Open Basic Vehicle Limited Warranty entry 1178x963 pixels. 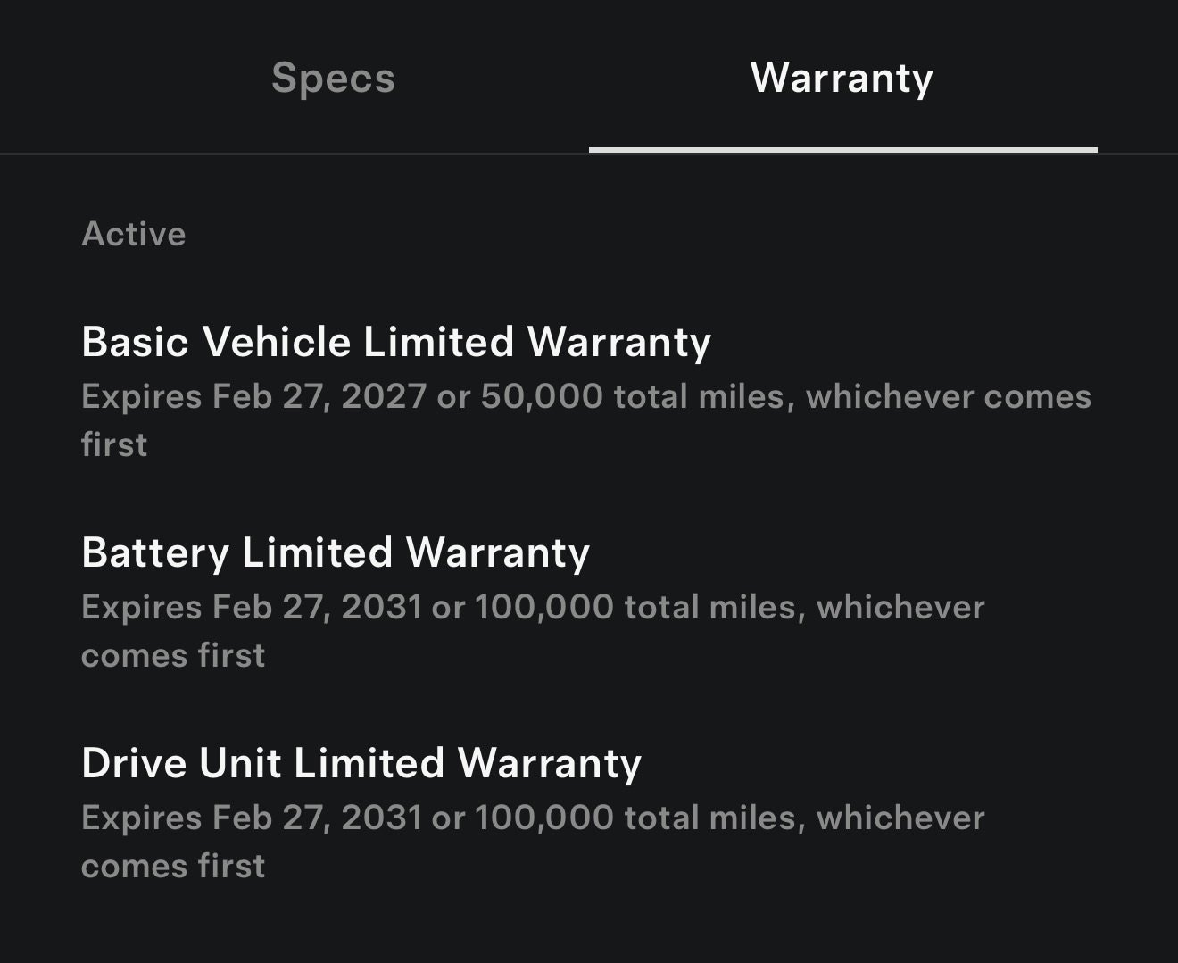(x=396, y=342)
